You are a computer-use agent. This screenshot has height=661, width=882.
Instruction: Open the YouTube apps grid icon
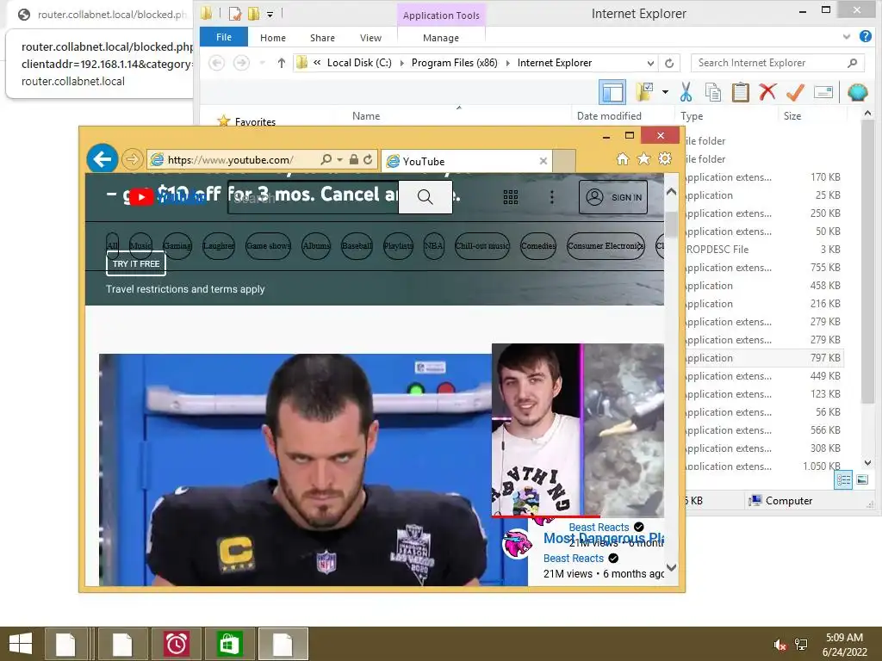tap(510, 197)
